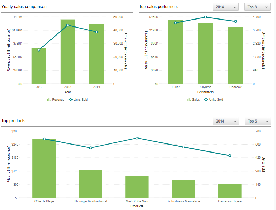This screenshot has width=276, height=210.
Task: Open the 2014 year dropdown for sales performers
Action: tap(226, 7)
